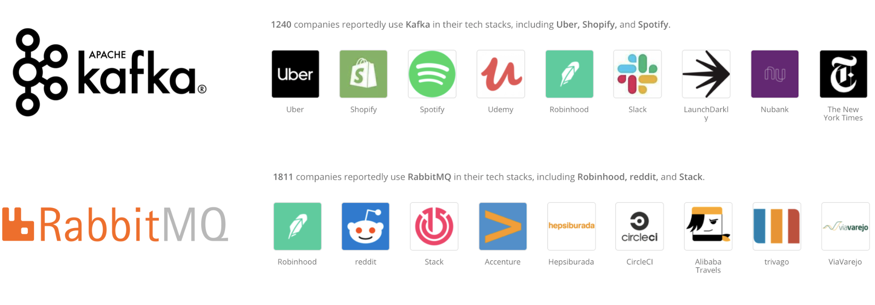Image resolution: width=875 pixels, height=305 pixels.
Task: Click the Apache Kafka logo
Action: pos(110,72)
